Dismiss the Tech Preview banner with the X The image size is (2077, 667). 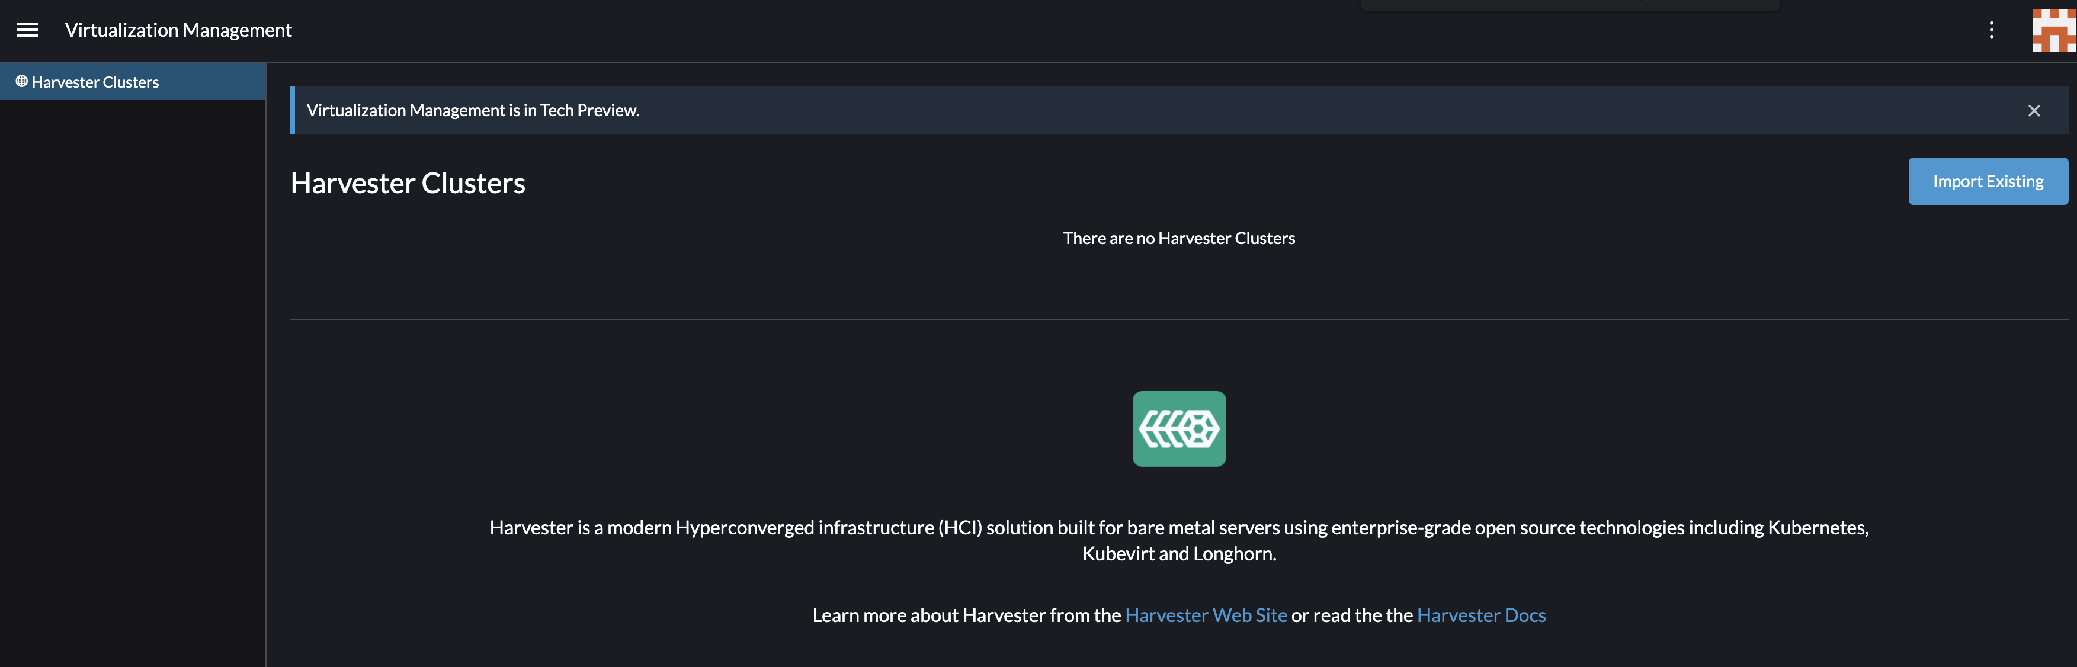(2034, 111)
